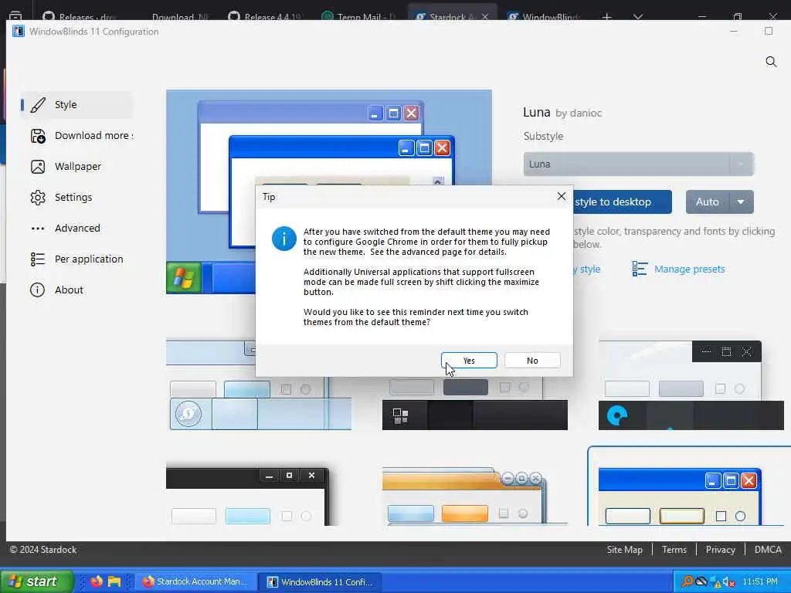Click the Wallpaper picture icon
The height and width of the screenshot is (593, 791).
click(38, 167)
